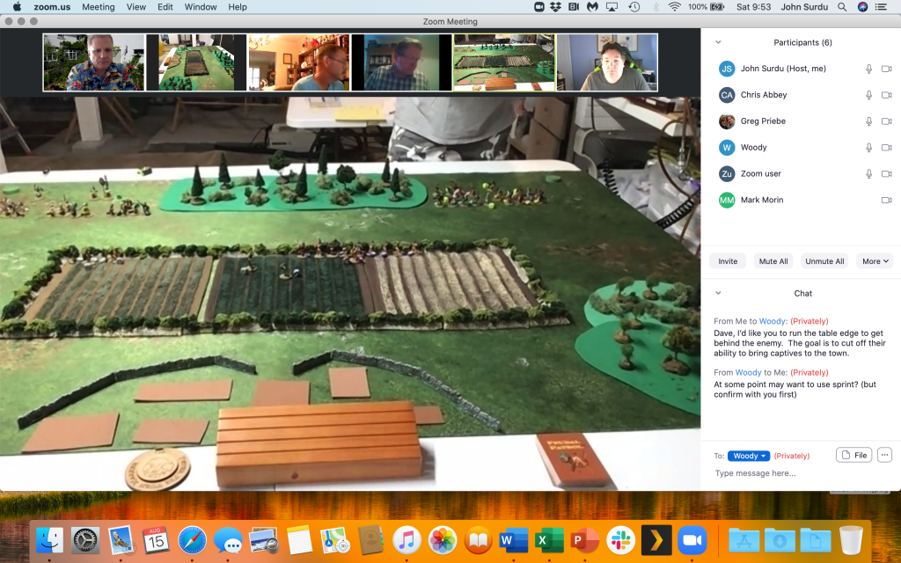The image size is (901, 563).
Task: Click the File attachment button in chat
Action: coord(853,455)
